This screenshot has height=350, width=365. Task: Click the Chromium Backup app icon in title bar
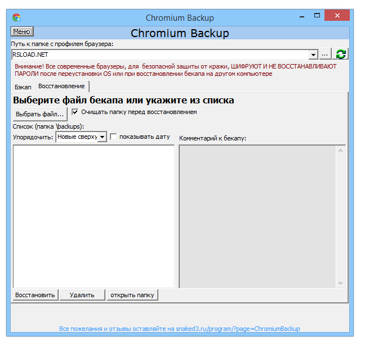tap(17, 18)
